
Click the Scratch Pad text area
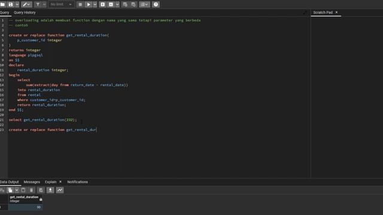tap(347, 97)
